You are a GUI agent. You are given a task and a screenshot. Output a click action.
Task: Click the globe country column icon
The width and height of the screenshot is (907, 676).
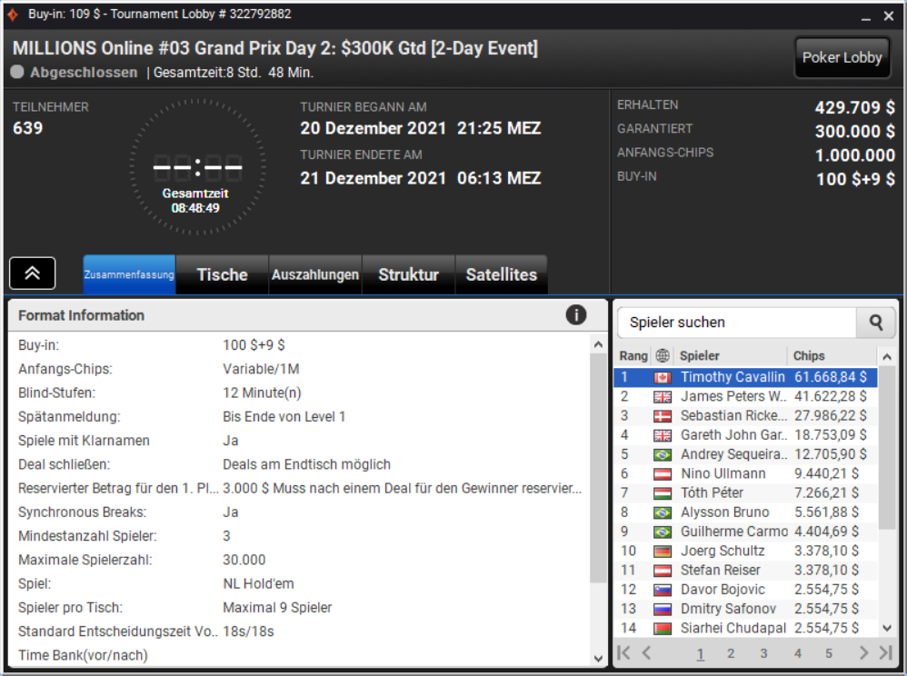click(x=663, y=355)
